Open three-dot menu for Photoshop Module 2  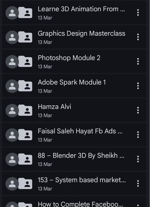pos(138,62)
